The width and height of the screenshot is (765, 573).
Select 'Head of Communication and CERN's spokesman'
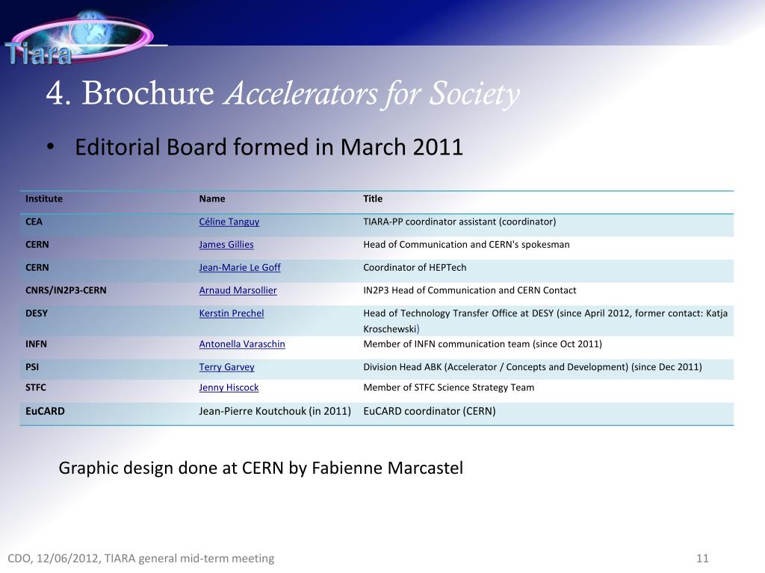pyautogui.click(x=466, y=245)
